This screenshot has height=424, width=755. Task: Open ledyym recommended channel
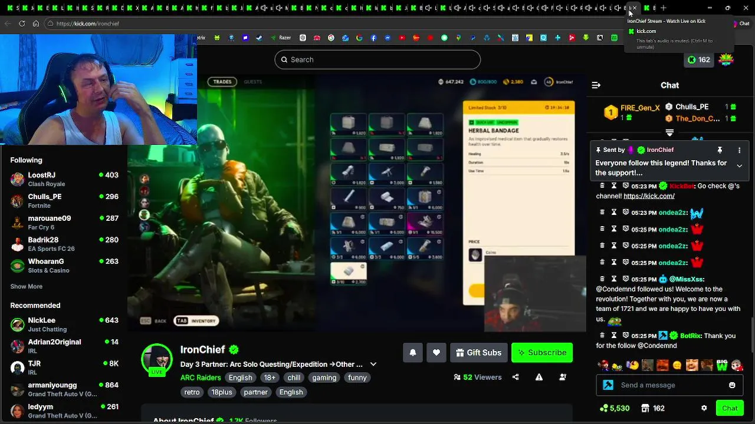coord(64,411)
